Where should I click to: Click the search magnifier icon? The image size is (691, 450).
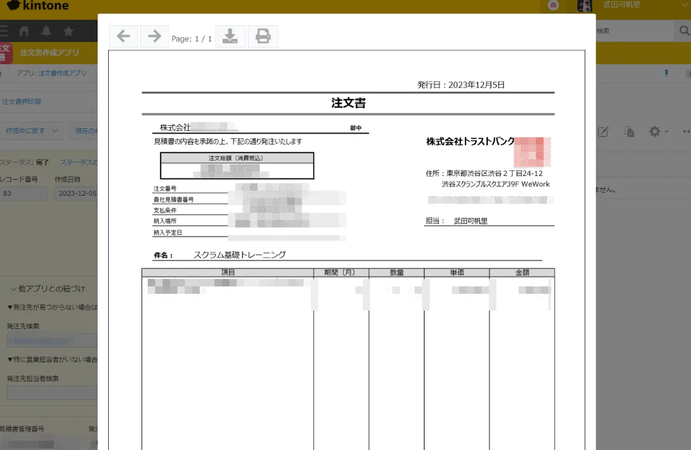point(684,30)
